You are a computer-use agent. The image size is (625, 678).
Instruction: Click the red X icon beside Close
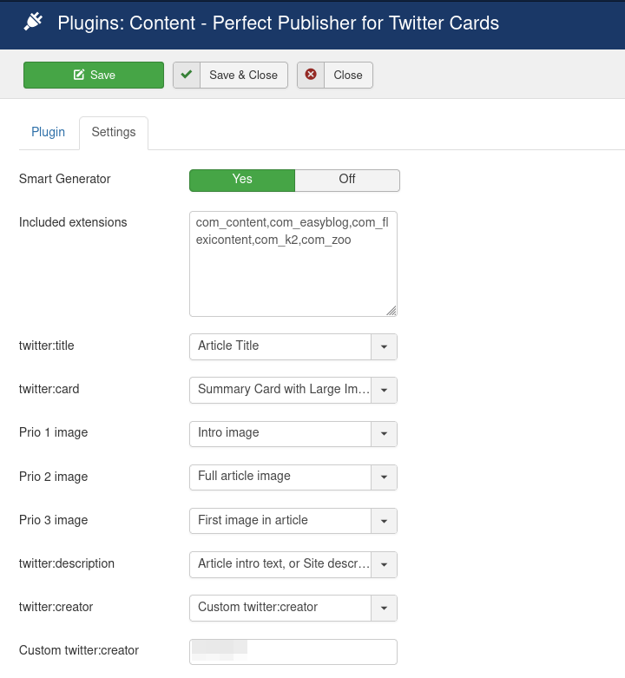click(311, 75)
